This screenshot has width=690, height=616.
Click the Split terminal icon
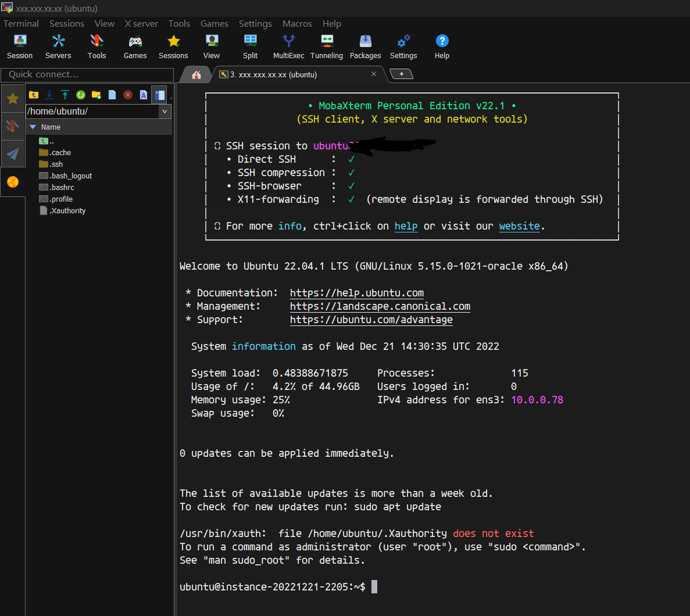[250, 46]
